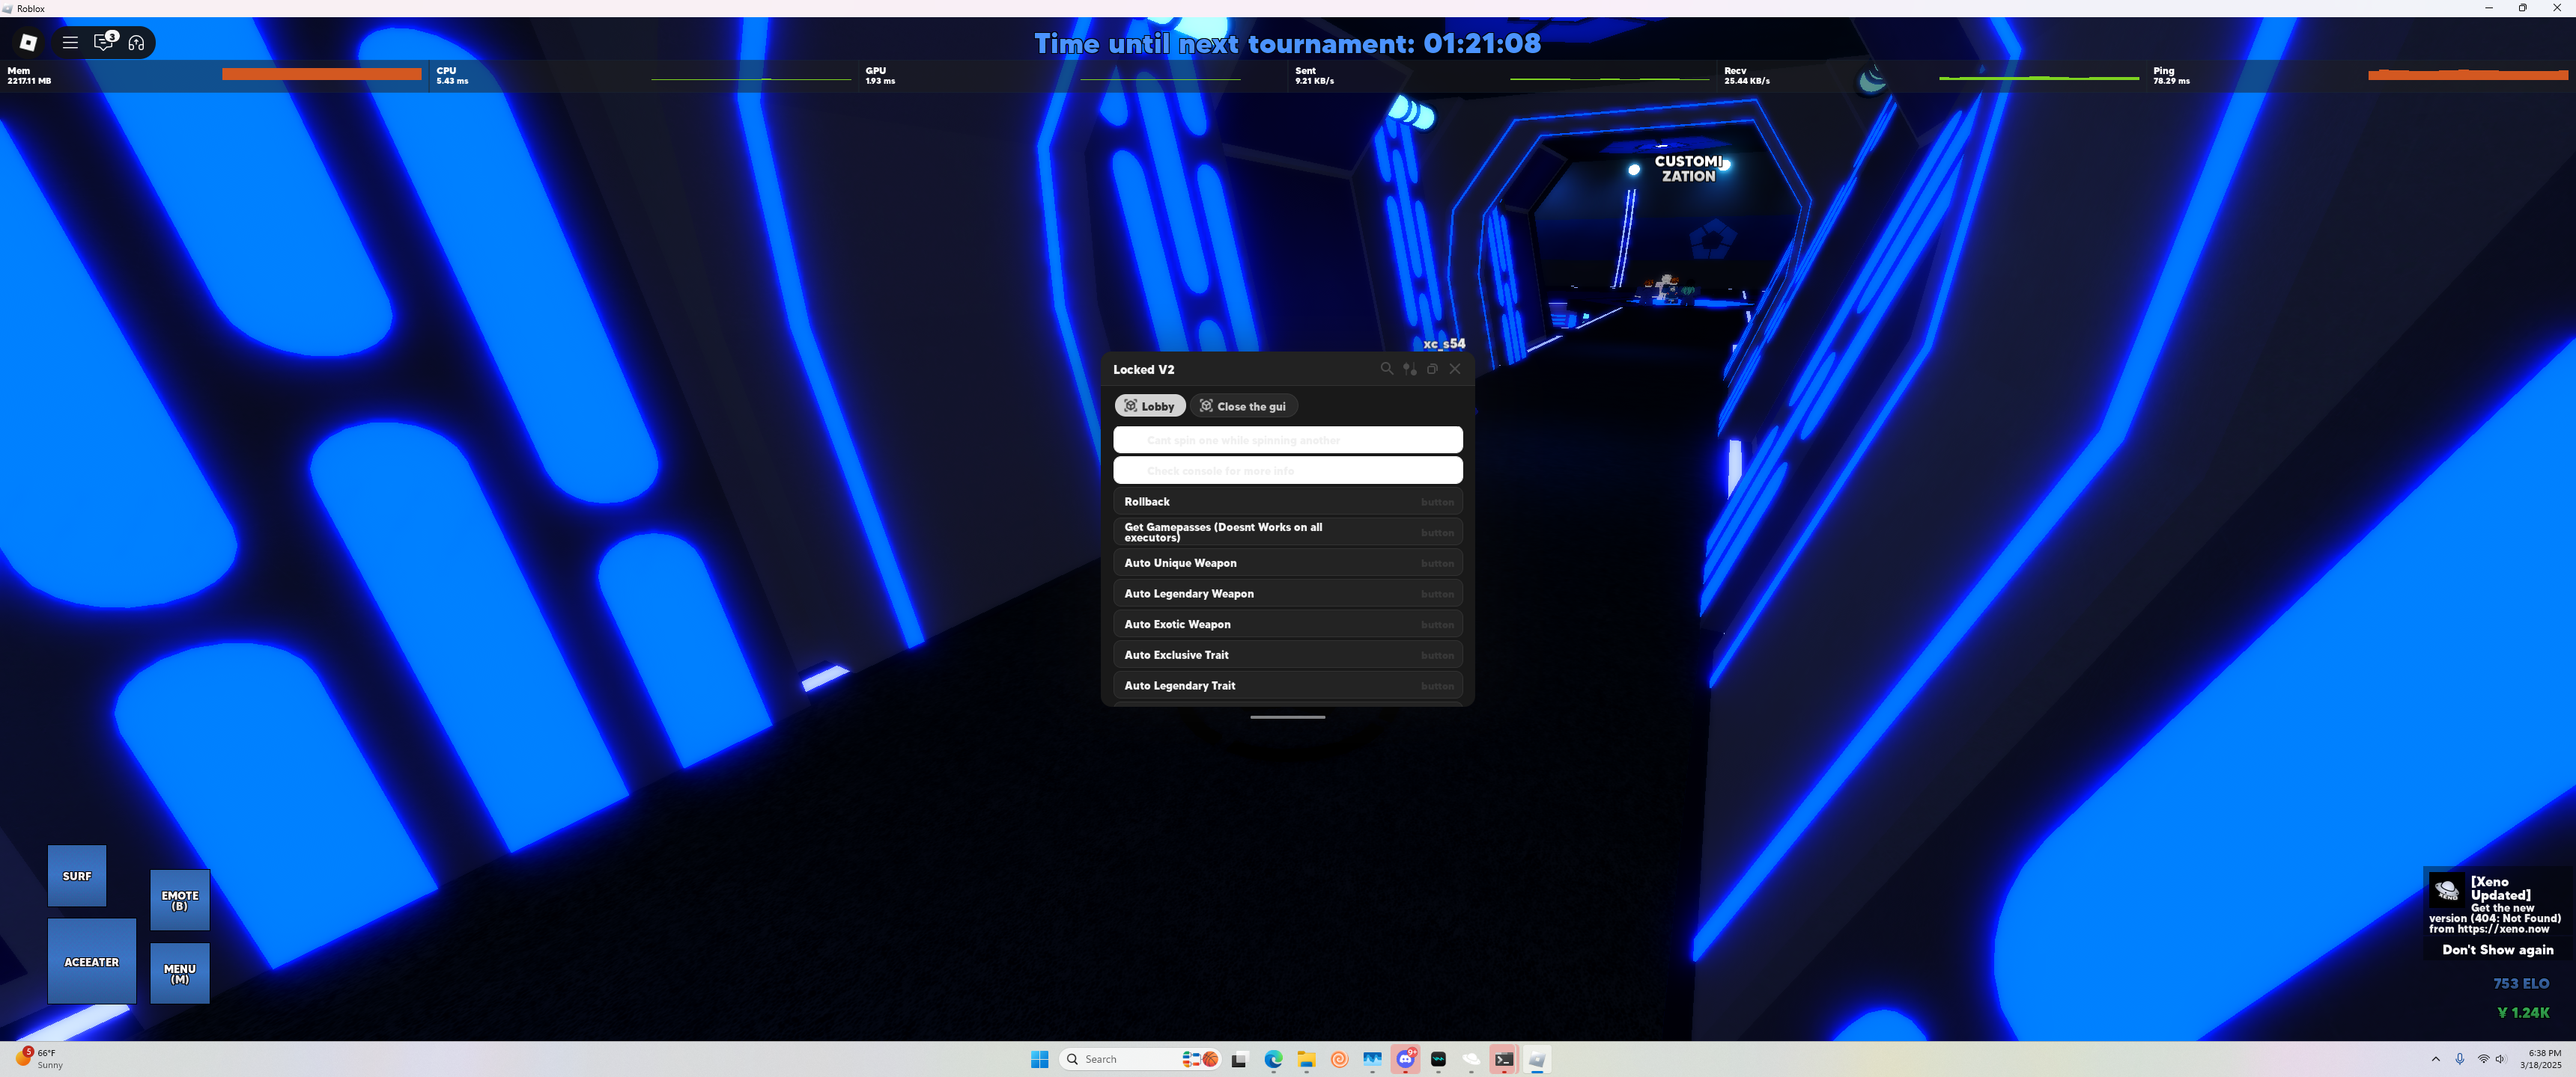2576x1077 pixels.
Task: Select the Lobby tab
Action: (x=1150, y=405)
